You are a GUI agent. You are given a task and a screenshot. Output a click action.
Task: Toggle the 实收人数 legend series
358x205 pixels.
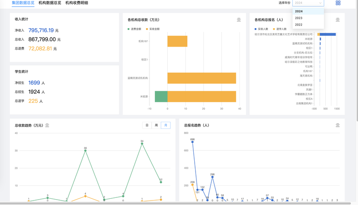261,29
